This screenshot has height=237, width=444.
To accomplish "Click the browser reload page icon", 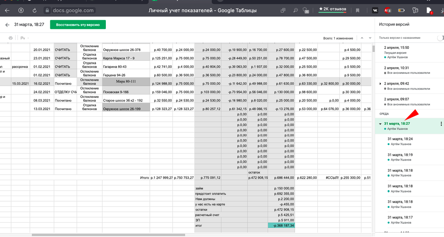I will pyautogui.click(x=35, y=10).
